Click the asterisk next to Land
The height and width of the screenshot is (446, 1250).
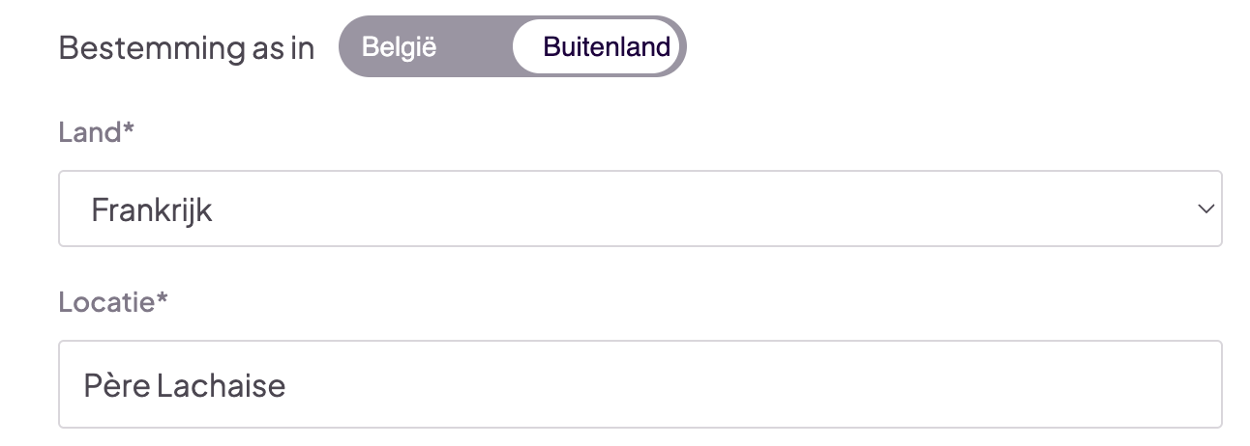coord(128,129)
